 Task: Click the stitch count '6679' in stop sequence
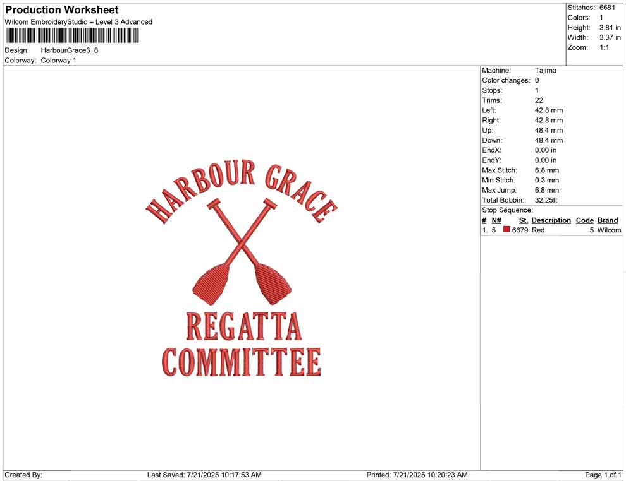[520, 230]
